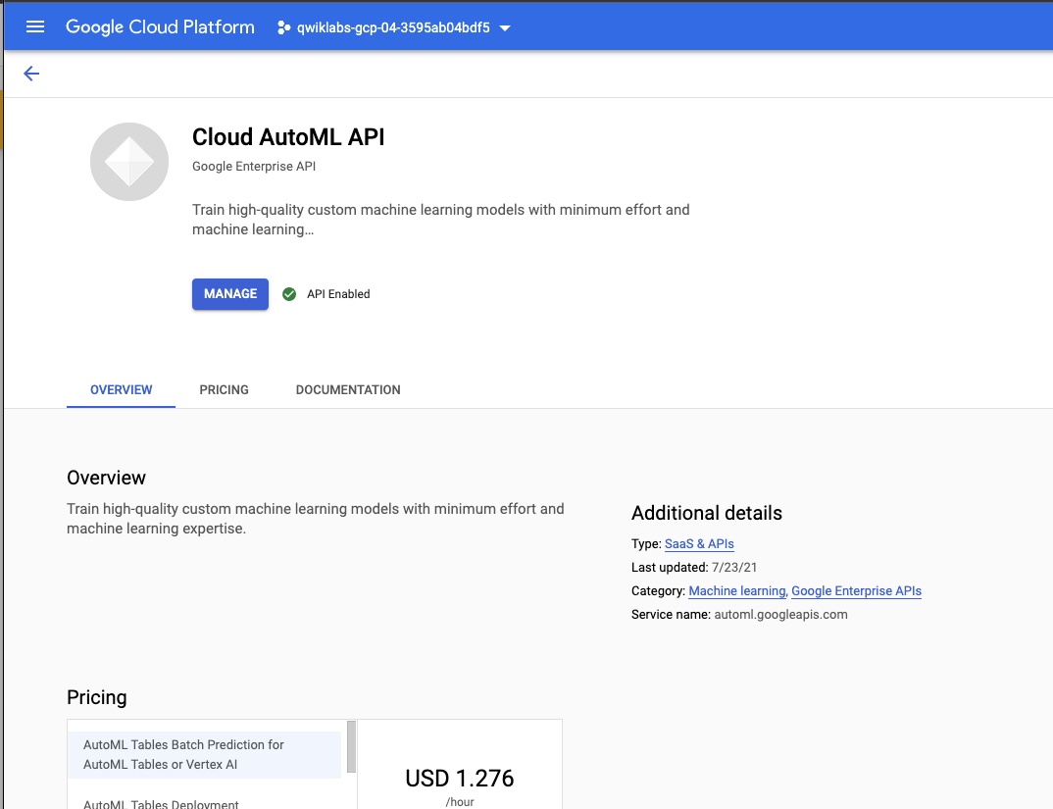Click the green API Enabled checkmark
Viewport: 1053px width, 809px height.
[x=289, y=294]
